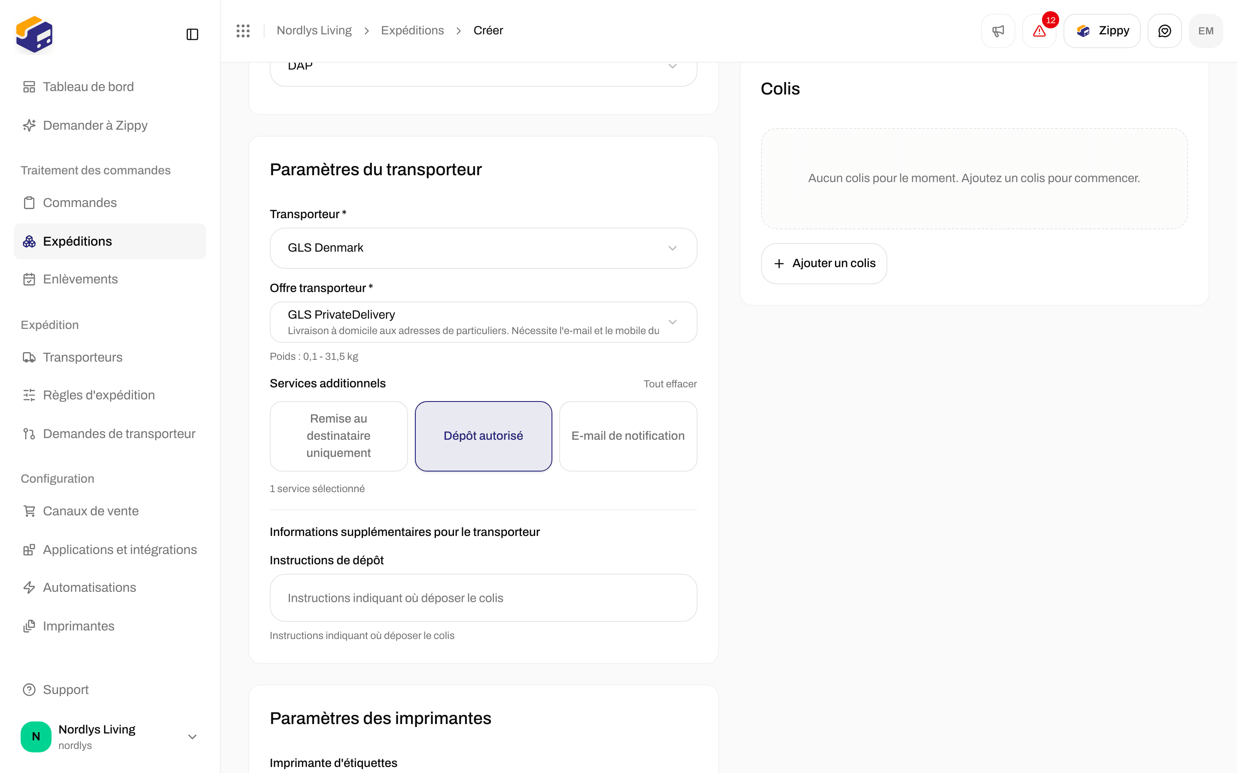Click the Support help icon

click(x=29, y=690)
